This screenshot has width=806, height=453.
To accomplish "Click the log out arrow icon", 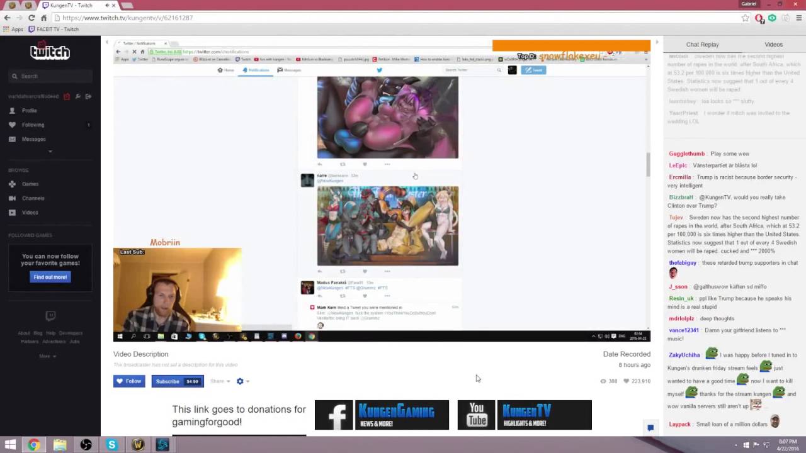I will pyautogui.click(x=88, y=96).
